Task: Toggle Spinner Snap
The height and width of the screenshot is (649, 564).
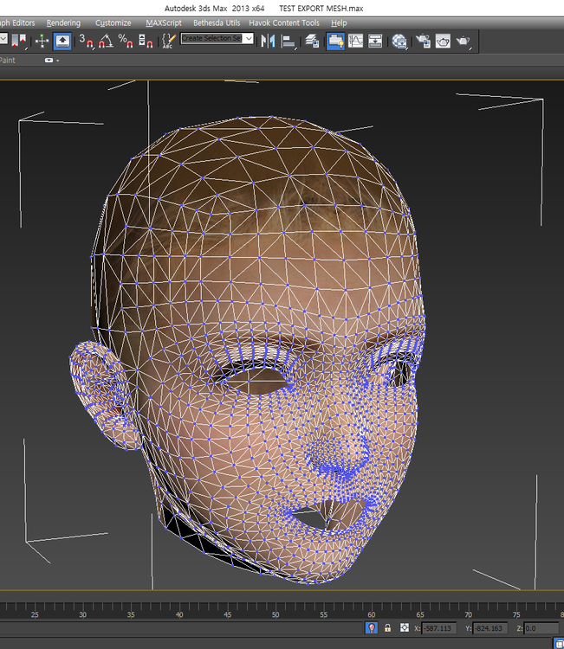Action: (146, 41)
